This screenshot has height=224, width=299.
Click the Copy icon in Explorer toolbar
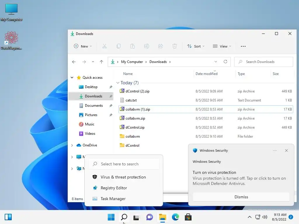[119, 46]
